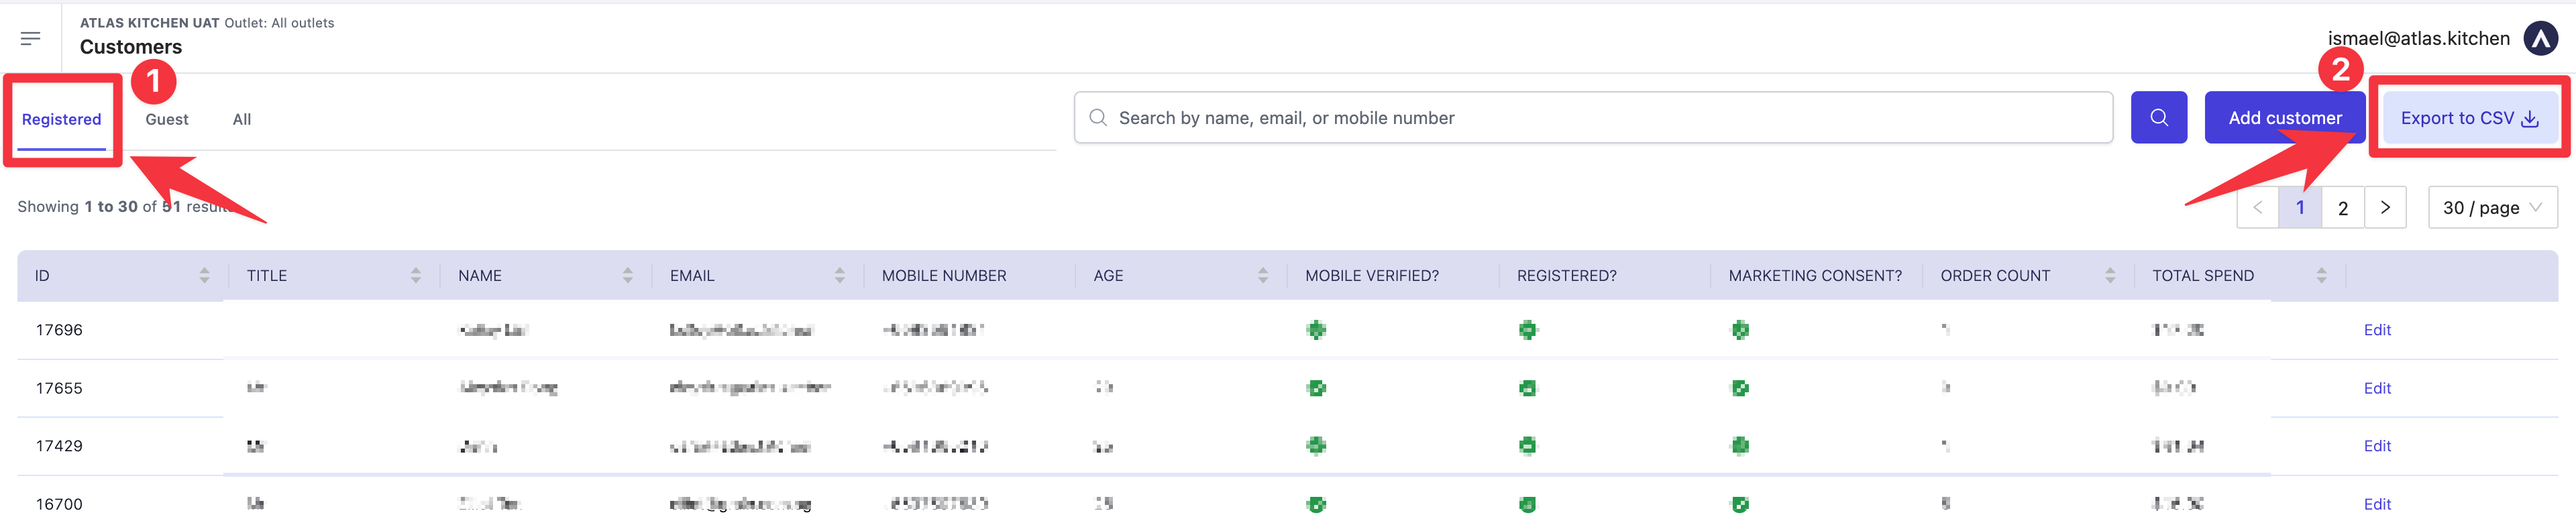Edit customer with ID 17696
The image size is (2576, 519).
coord(2376,330)
